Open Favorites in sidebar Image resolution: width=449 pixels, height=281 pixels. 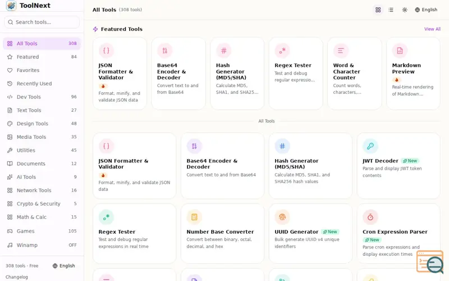[x=42, y=70]
